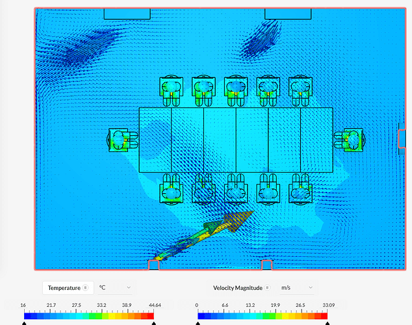Click the 27.5 tick on temperature legend
412x325 pixels.
(76, 305)
